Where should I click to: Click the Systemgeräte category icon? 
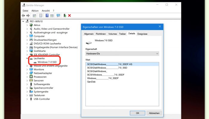tap(31, 92)
